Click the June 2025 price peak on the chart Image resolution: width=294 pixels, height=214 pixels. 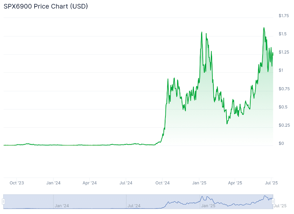pos(264,28)
